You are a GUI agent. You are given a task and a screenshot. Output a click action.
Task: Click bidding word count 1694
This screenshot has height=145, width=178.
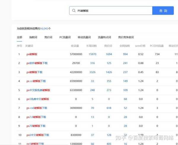[x=109, y=54]
